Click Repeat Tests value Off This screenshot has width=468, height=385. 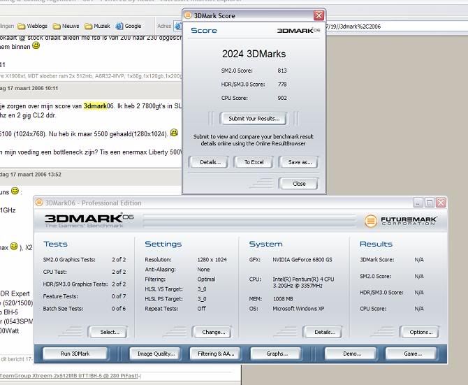(201, 309)
